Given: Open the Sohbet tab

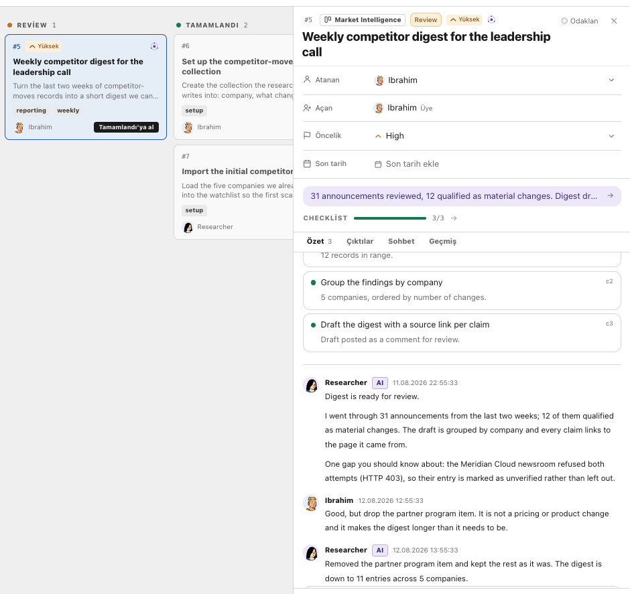Looking at the screenshot, I should click(x=401, y=241).
